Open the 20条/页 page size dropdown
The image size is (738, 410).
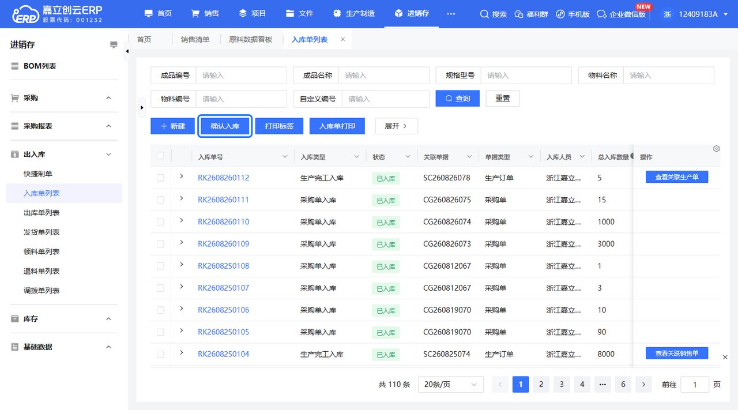(451, 385)
